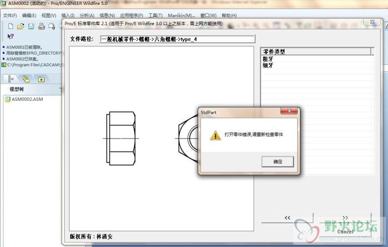Click the Open folder icon
Image resolution: width=388 pixels, height=247 pixels.
[x=21, y=26]
